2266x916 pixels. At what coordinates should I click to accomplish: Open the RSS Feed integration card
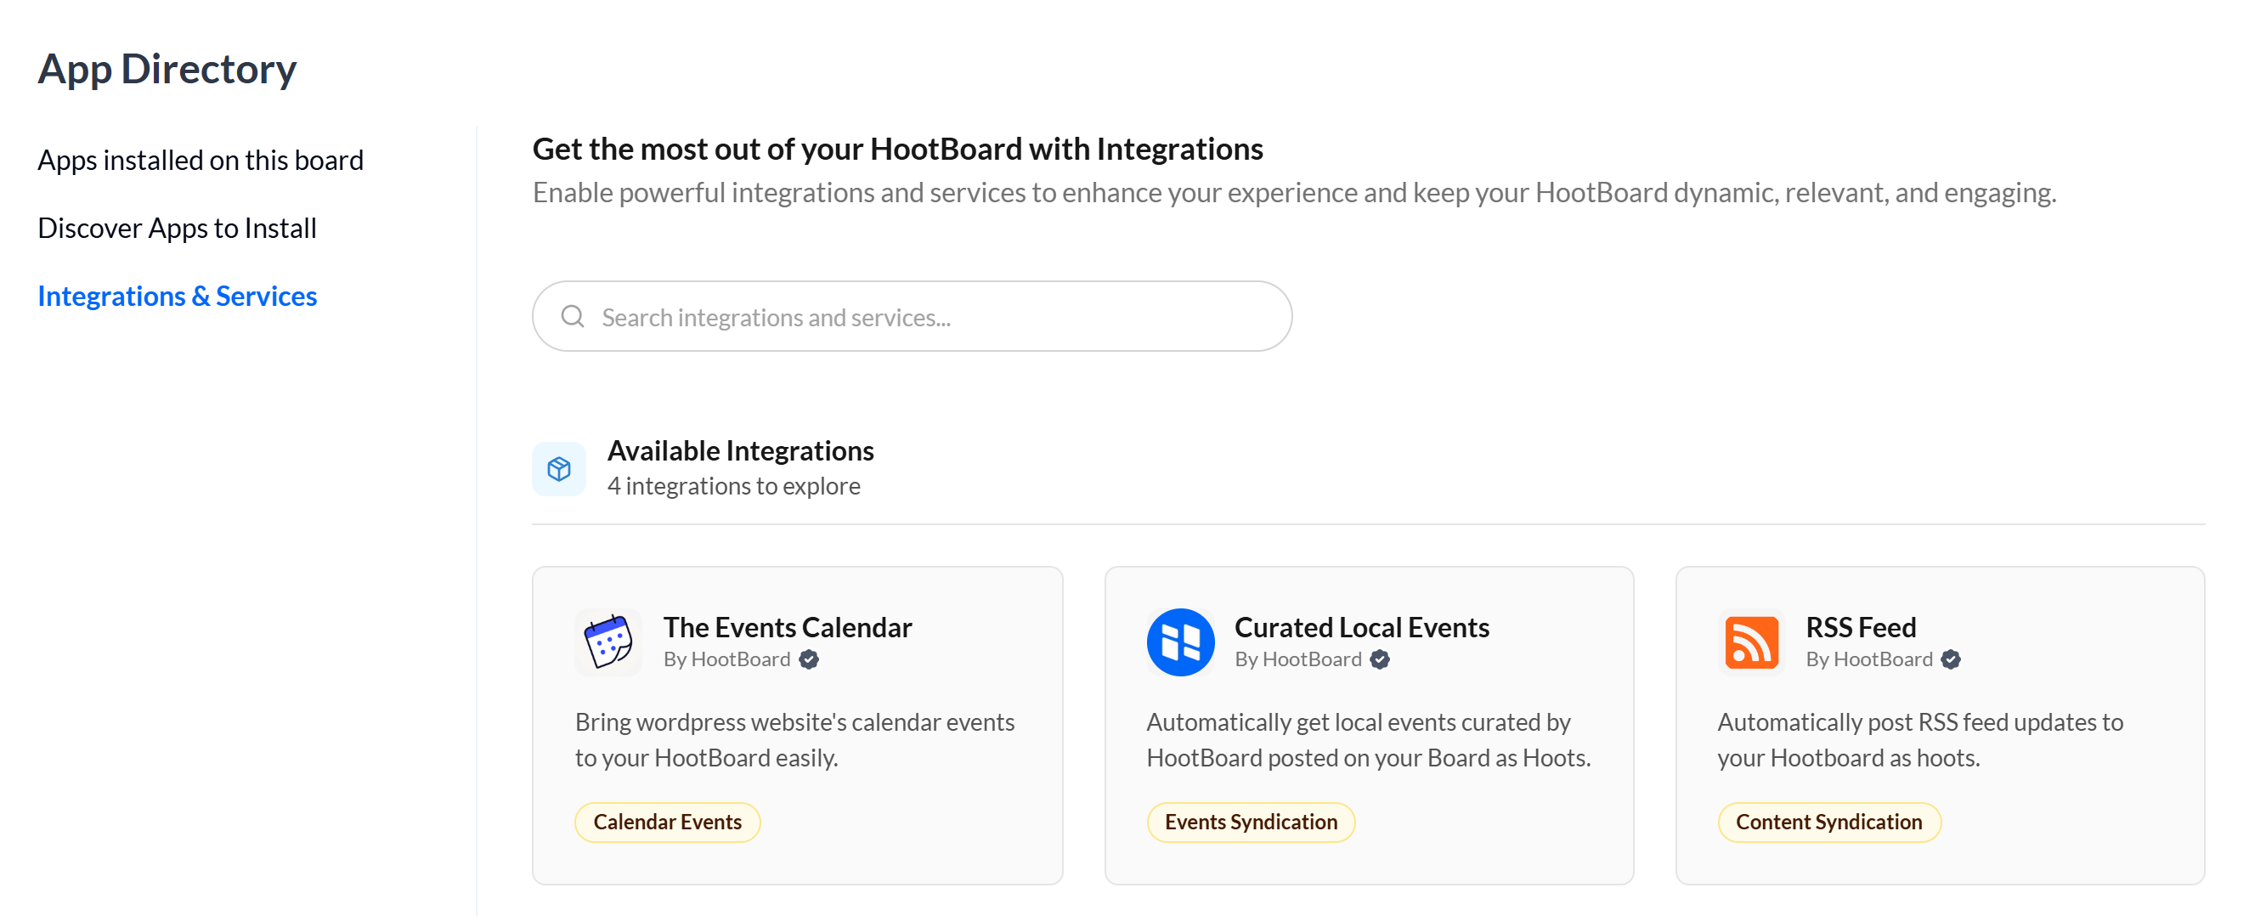(1941, 727)
